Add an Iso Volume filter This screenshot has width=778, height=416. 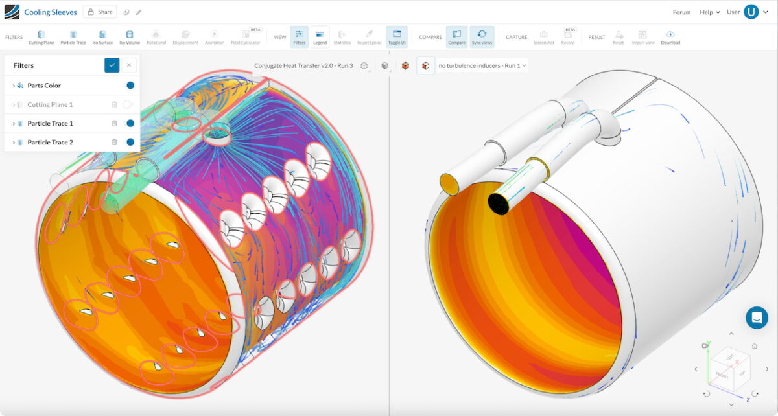pos(129,38)
